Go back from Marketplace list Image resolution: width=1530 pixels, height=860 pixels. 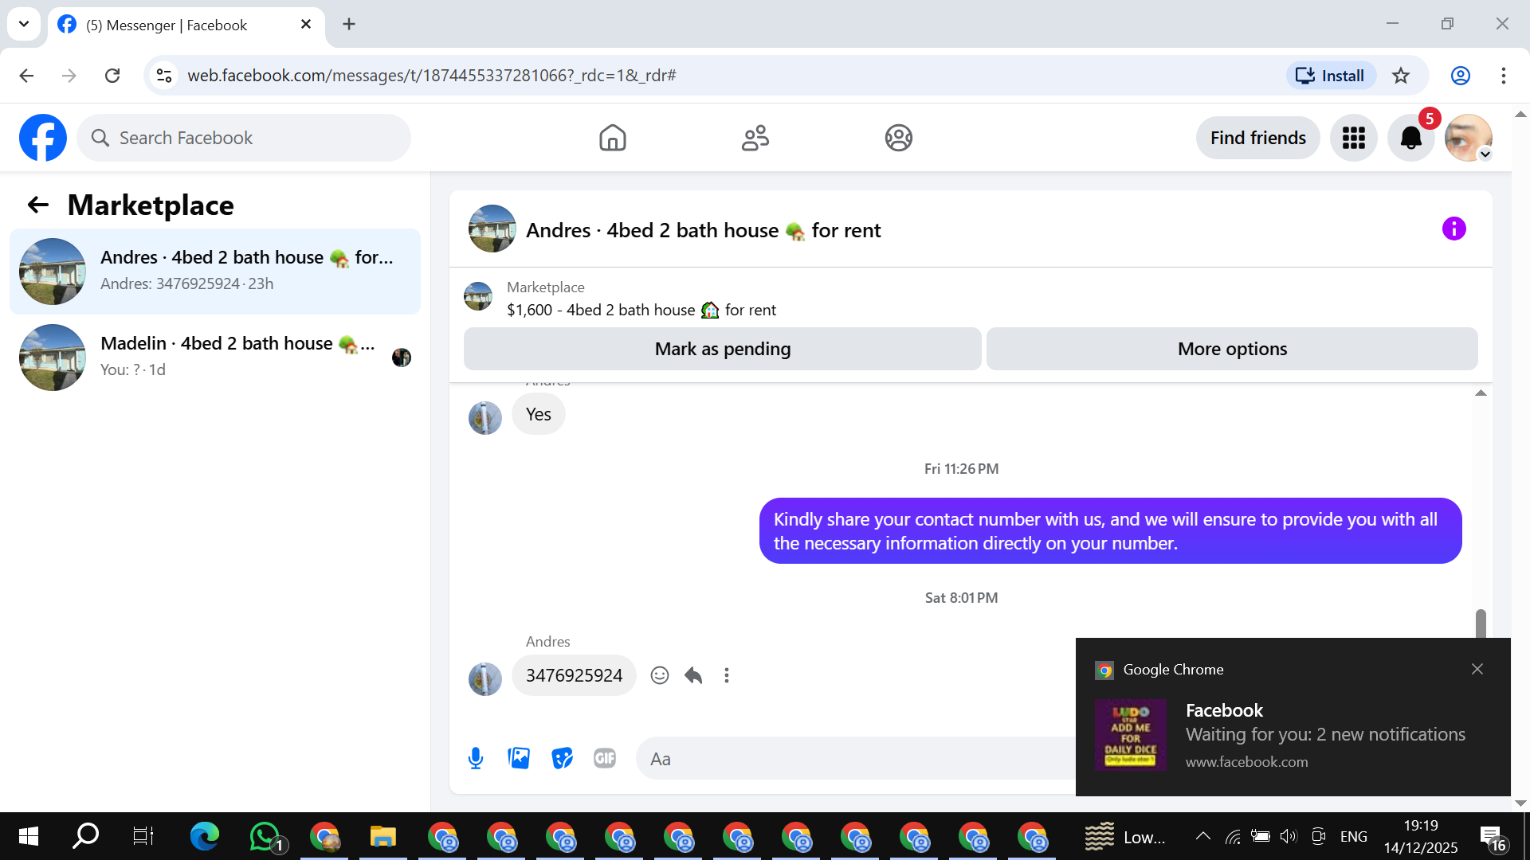[37, 205]
